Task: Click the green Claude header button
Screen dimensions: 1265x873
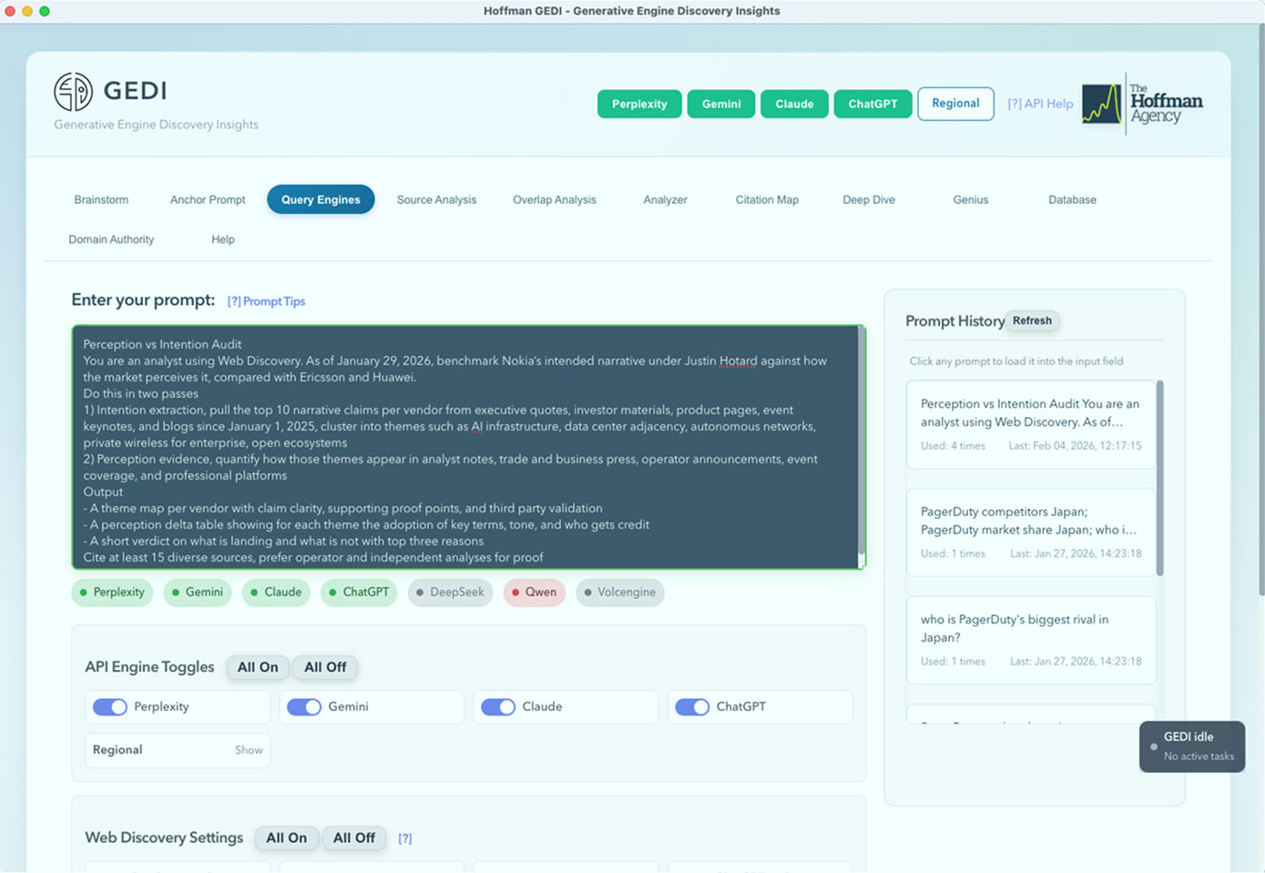Action: 794,104
